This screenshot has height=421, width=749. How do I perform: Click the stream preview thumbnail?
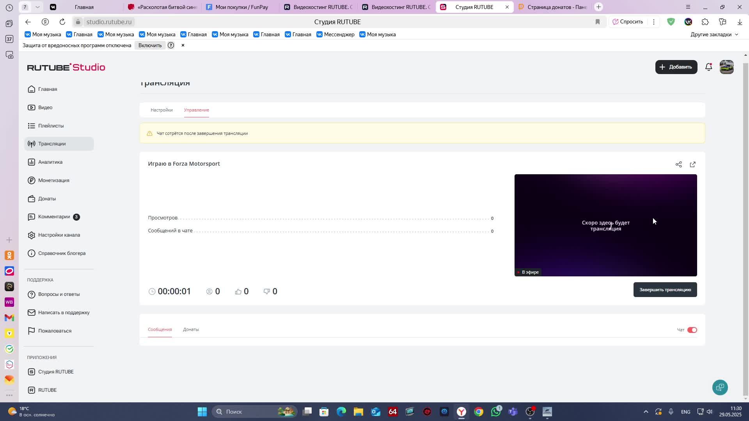[x=605, y=225]
